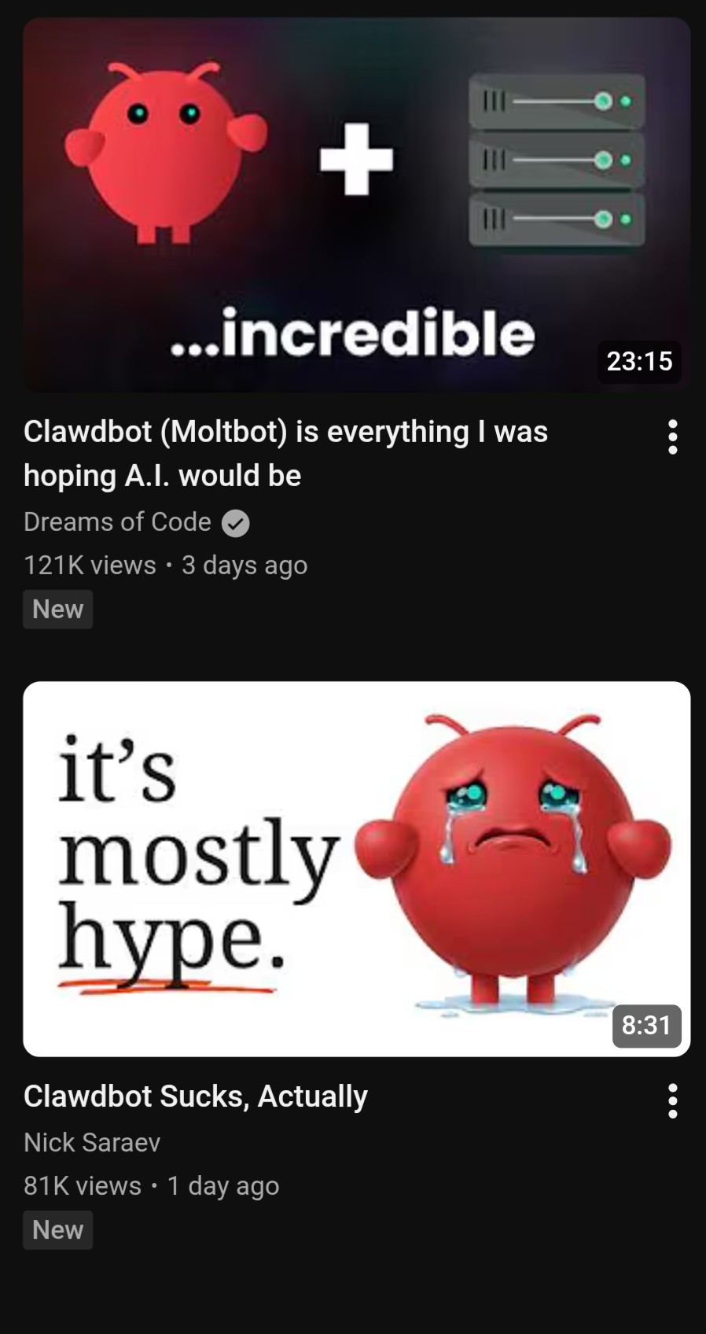Open more options for the Clawdbot (Moltbot) video
Image resolution: width=706 pixels, height=1334 pixels.
coord(672,437)
